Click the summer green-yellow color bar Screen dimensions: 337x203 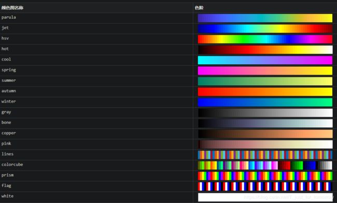click(x=265, y=81)
